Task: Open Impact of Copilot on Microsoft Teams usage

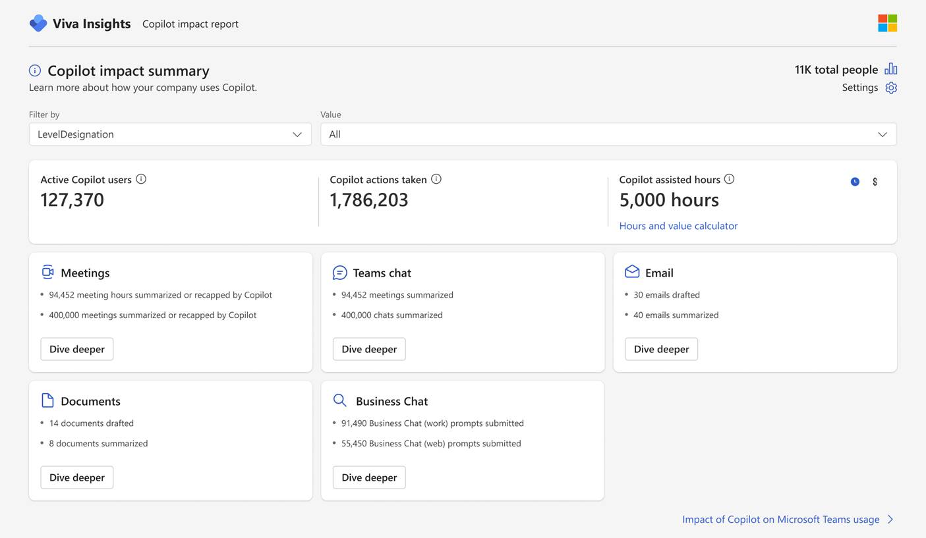Action: [781, 520]
